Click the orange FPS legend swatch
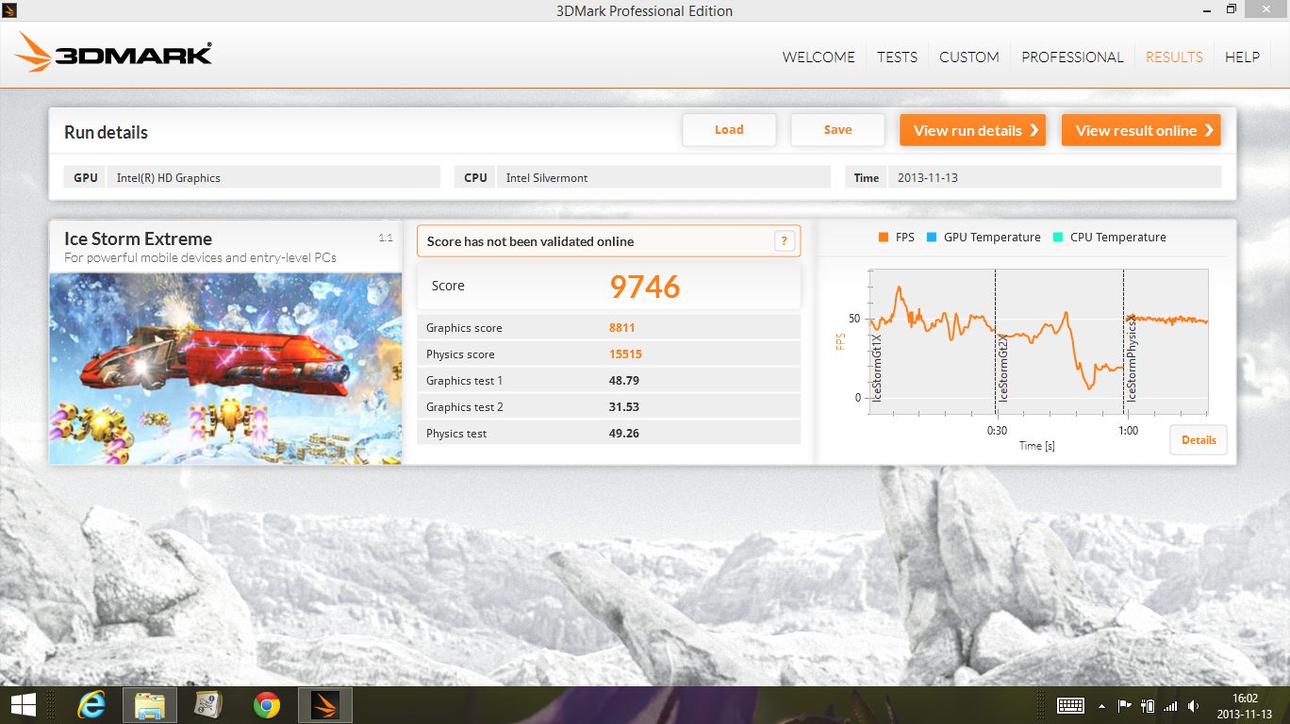 (x=884, y=238)
